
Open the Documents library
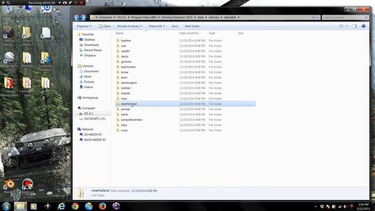pos(91,71)
